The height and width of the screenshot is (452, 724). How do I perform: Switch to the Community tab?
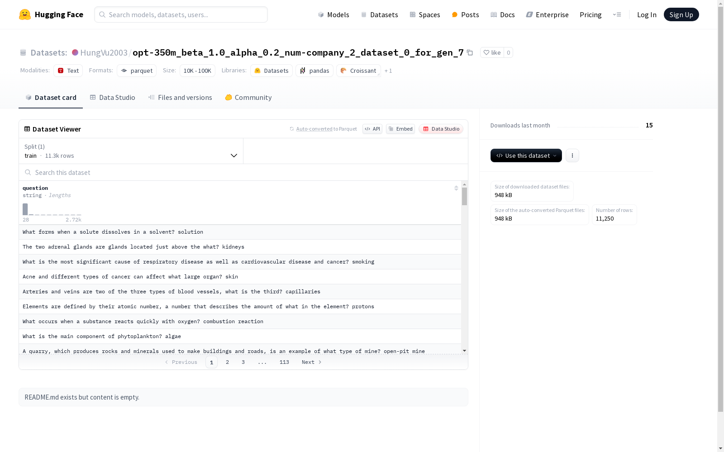pos(248,97)
